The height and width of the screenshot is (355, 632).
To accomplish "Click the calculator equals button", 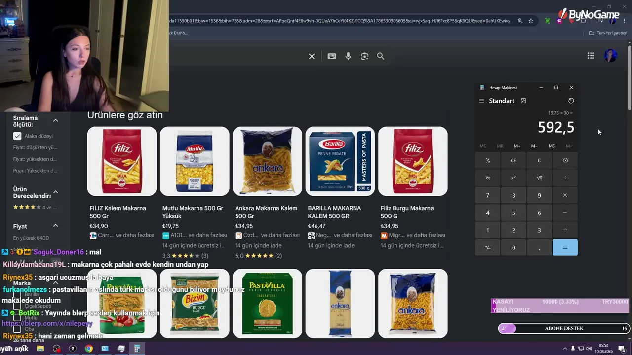I will tap(565, 248).
